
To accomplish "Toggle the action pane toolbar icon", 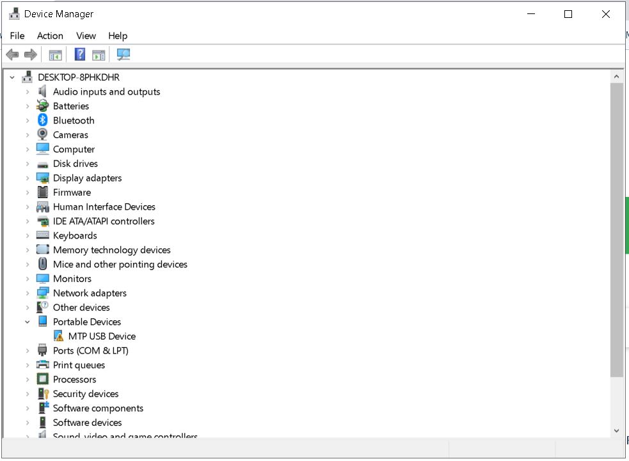I will pos(99,55).
